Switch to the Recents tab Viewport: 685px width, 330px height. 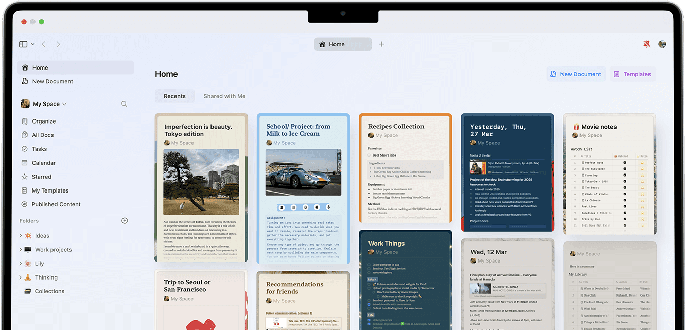tap(174, 96)
